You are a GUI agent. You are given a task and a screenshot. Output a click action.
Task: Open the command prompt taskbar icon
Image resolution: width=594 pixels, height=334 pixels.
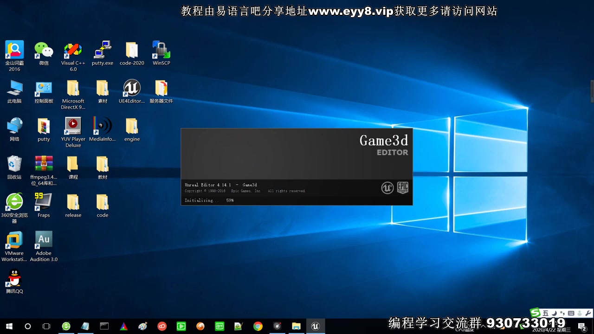(104, 326)
